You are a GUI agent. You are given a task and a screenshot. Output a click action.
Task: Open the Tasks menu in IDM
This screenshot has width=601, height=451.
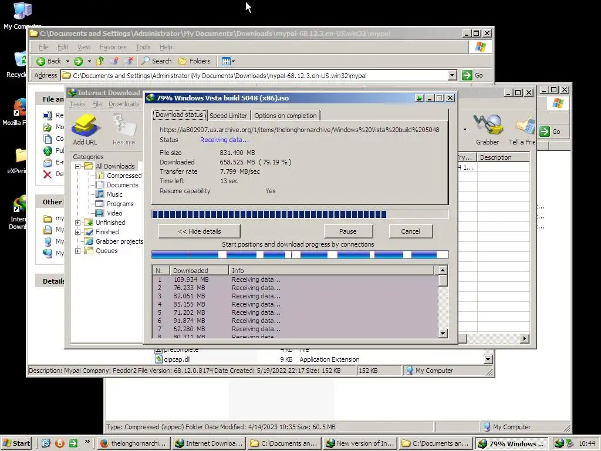click(x=77, y=104)
